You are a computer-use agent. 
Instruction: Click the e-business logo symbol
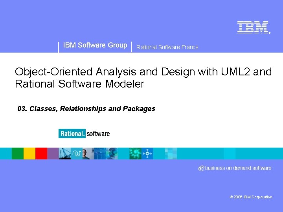[201, 168]
